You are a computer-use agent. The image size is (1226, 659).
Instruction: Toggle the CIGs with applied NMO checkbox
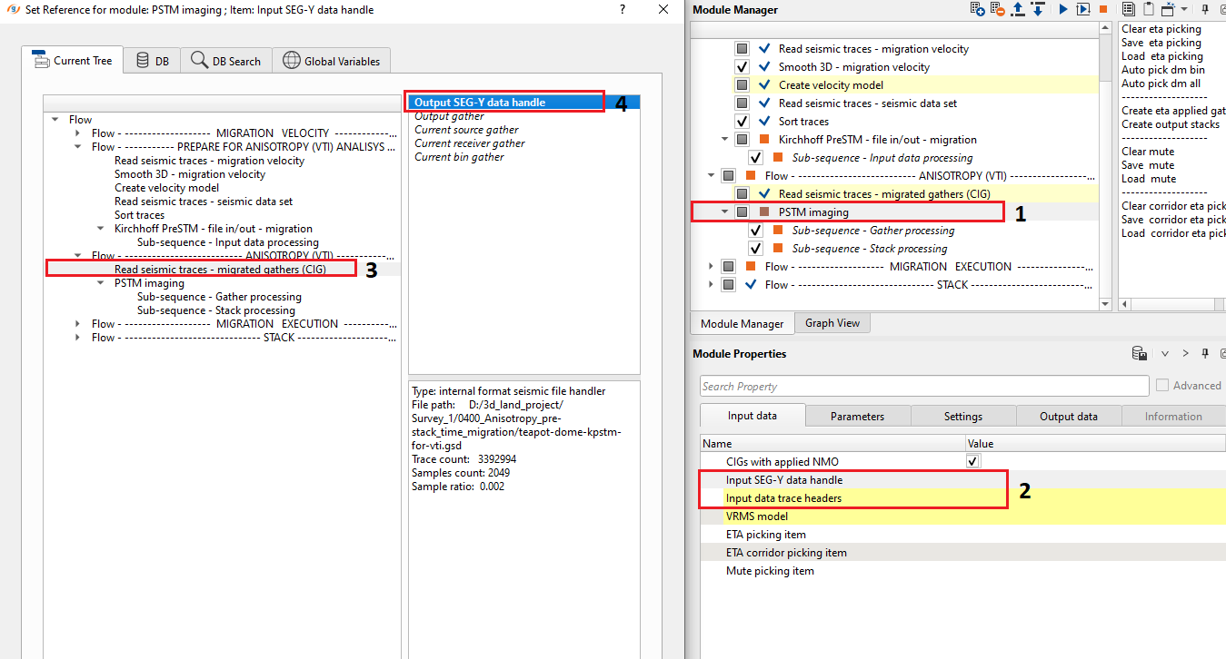coord(972,462)
